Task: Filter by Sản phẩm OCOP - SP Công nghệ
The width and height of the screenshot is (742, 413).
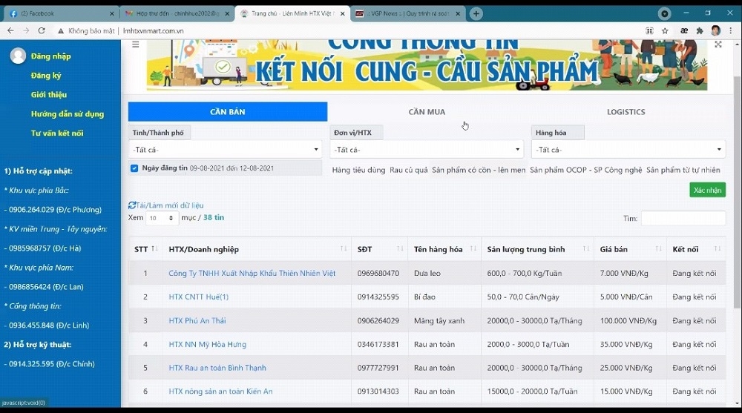Action: point(586,170)
